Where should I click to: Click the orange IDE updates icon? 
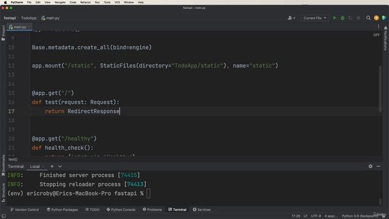[376, 18]
